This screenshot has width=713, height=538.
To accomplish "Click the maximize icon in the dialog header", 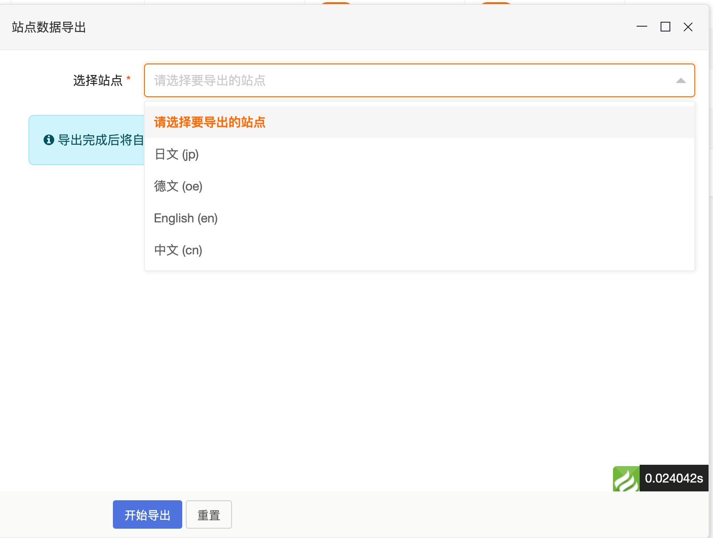I will 665,27.
